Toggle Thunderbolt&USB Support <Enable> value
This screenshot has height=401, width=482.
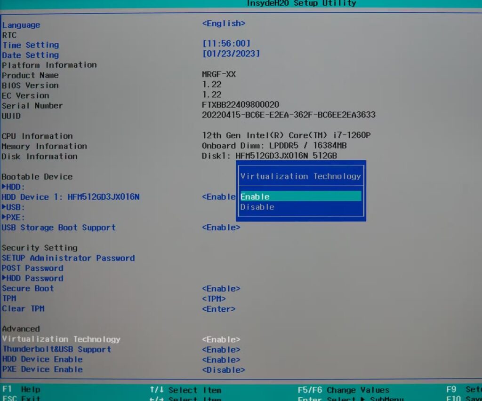[x=221, y=350]
